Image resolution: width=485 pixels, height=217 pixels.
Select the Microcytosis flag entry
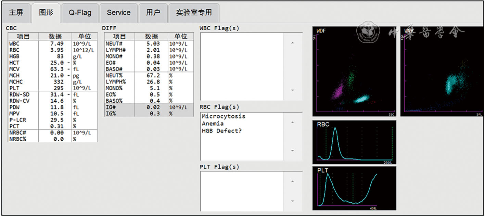[x=224, y=116]
